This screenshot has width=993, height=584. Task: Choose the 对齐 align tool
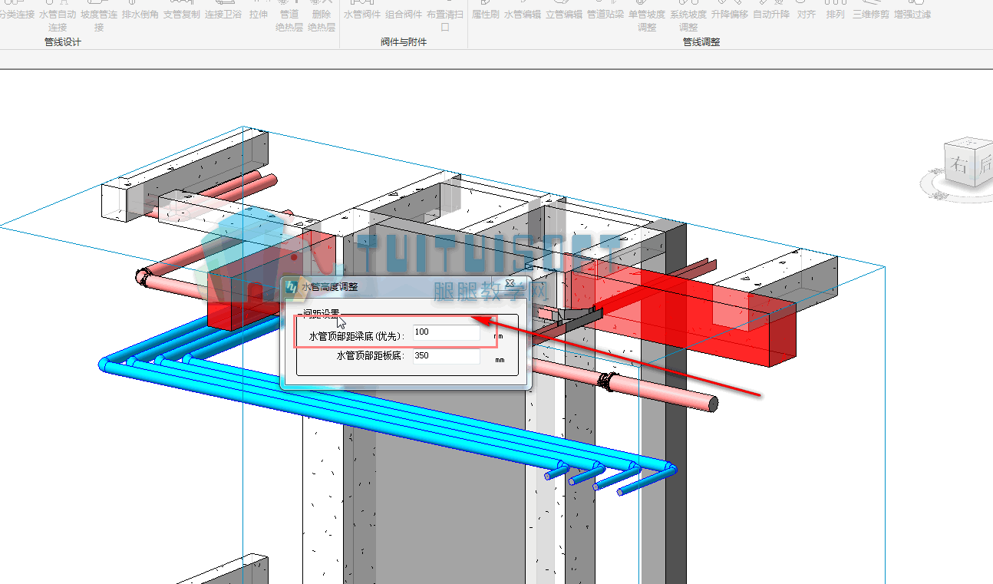point(807,12)
